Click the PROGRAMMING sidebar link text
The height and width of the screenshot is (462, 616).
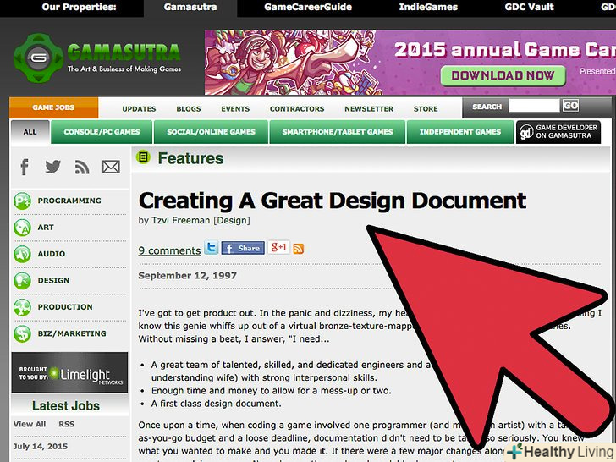coord(69,201)
